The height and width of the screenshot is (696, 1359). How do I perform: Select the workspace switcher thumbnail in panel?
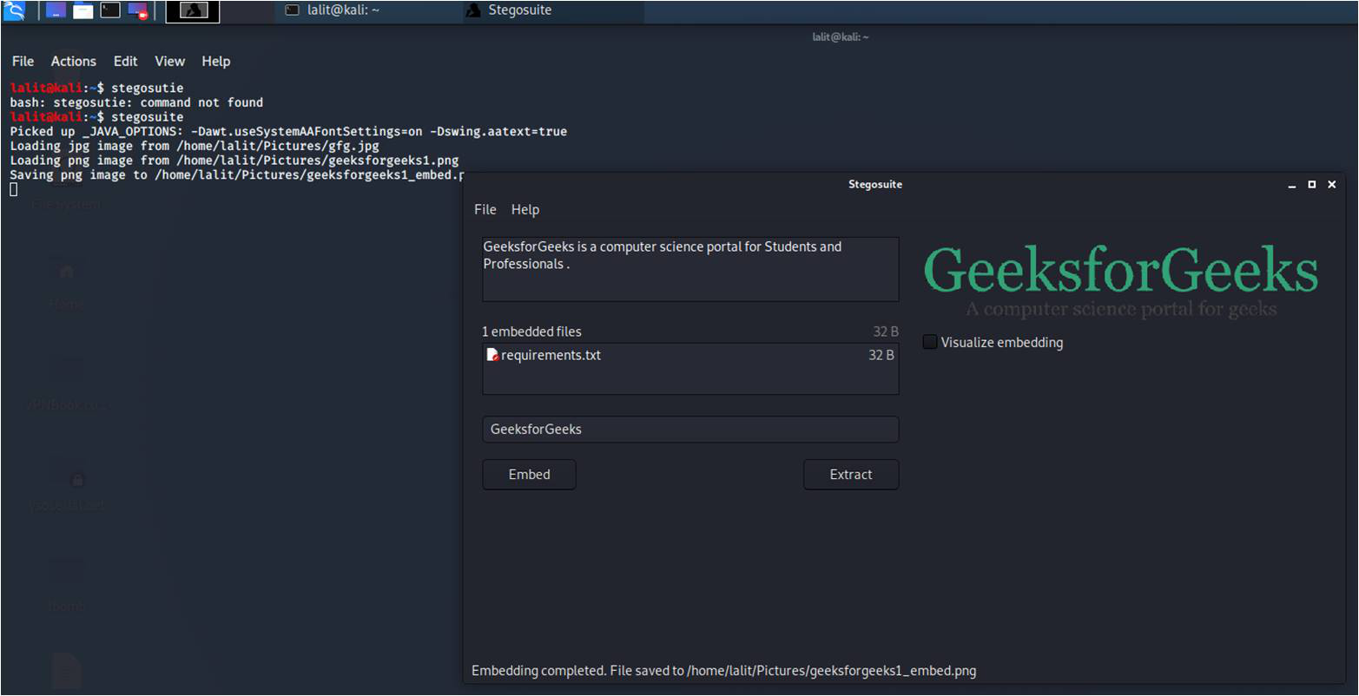(x=193, y=10)
